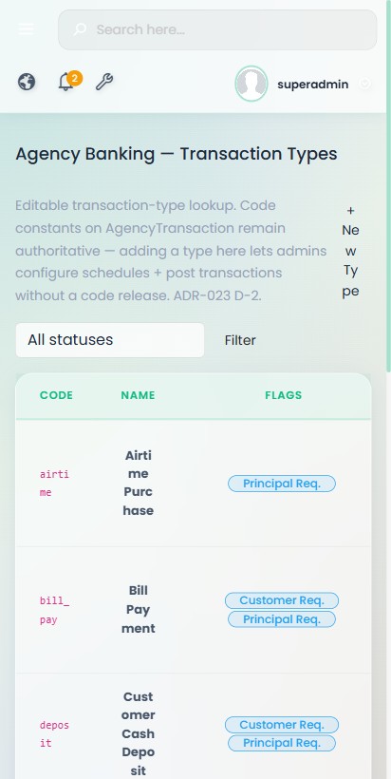
Task: Click the Bill Payment name
Action: 139,610
